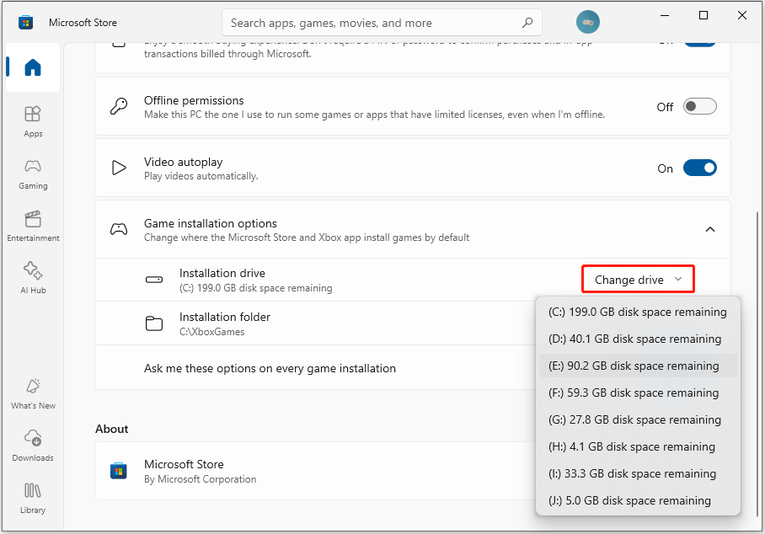Open the Downloads page

click(33, 446)
